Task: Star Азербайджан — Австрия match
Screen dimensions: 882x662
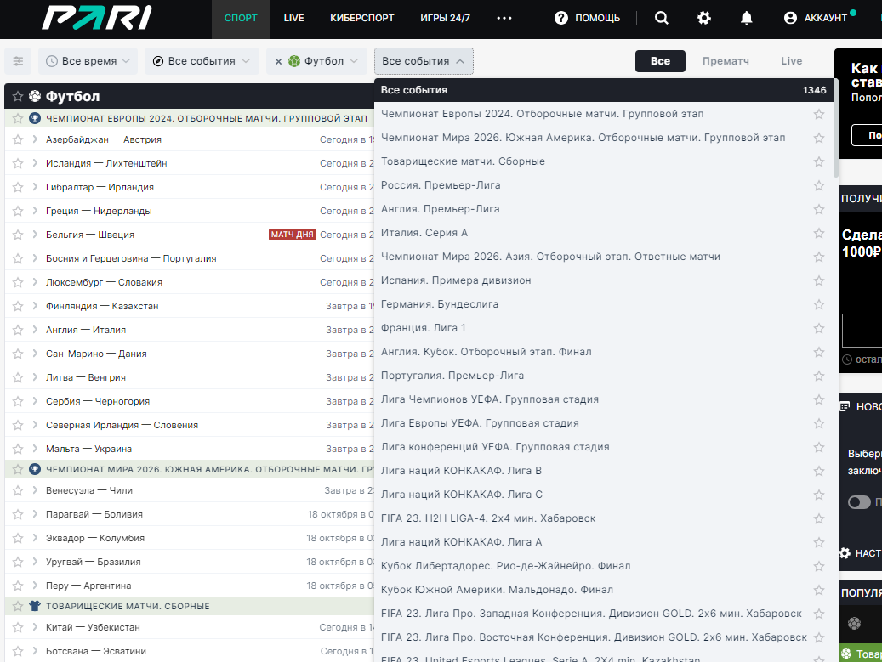Action: coord(18,139)
